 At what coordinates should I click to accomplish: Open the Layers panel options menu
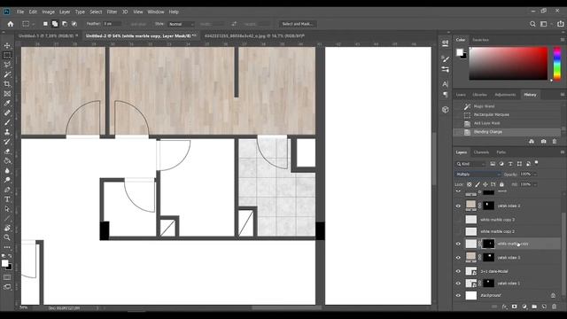point(563,152)
